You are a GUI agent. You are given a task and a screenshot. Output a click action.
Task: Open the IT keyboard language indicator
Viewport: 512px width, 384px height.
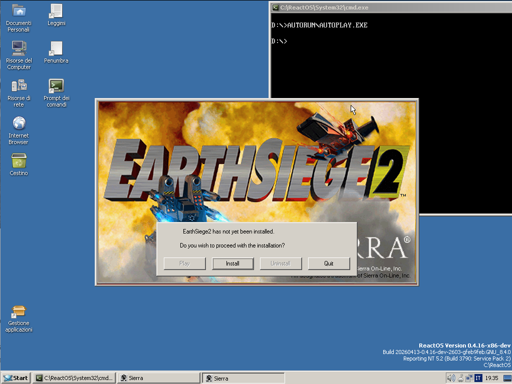tap(478, 378)
